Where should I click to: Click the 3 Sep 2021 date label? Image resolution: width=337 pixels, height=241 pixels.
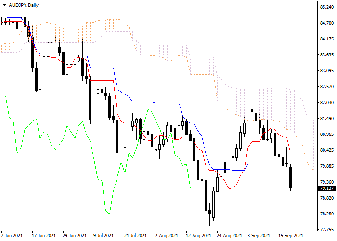(x=259, y=236)
